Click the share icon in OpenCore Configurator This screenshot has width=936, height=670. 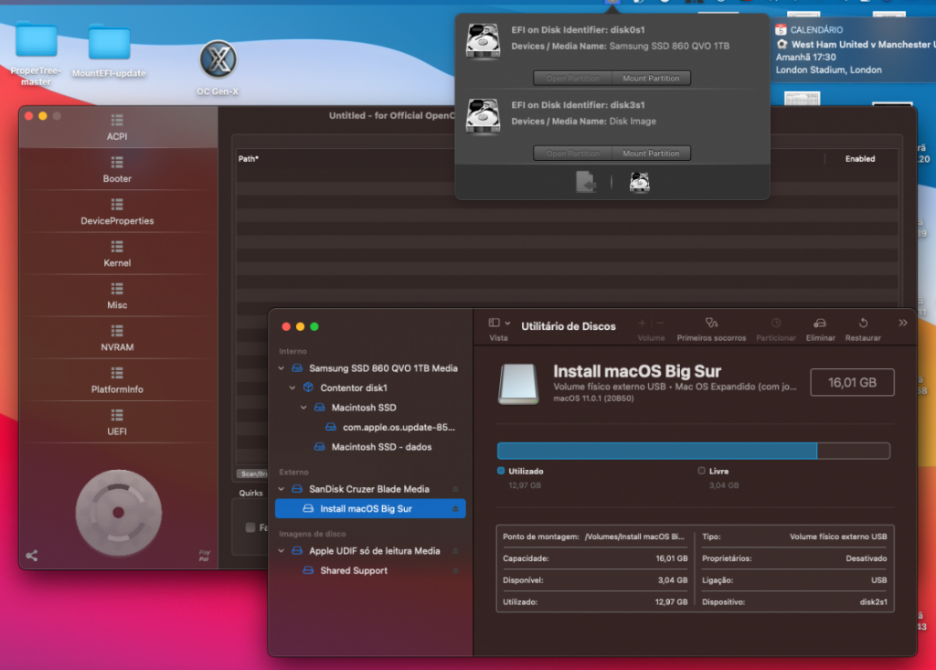[x=32, y=555]
